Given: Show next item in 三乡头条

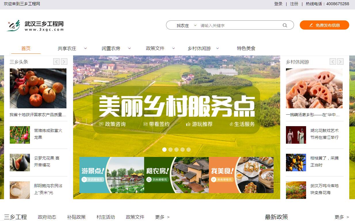Looking at the screenshot, I should coord(64,62).
